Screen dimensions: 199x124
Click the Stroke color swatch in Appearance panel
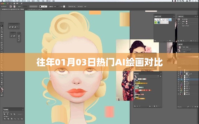(x=187, y=21)
